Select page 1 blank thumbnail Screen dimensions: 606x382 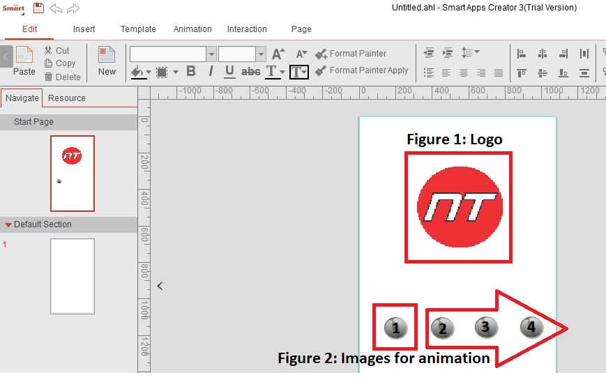click(x=73, y=276)
